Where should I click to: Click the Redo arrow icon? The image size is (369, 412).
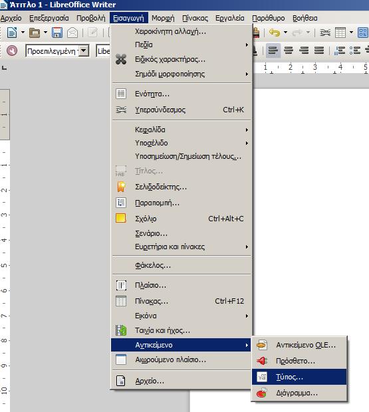click(297, 33)
